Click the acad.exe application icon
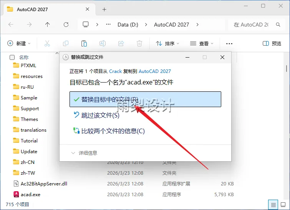This screenshot has width=290, height=210. [x=16, y=194]
